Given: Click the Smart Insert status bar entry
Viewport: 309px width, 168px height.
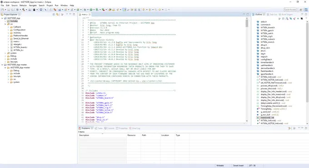Looking at the screenshot, I should (238, 166).
